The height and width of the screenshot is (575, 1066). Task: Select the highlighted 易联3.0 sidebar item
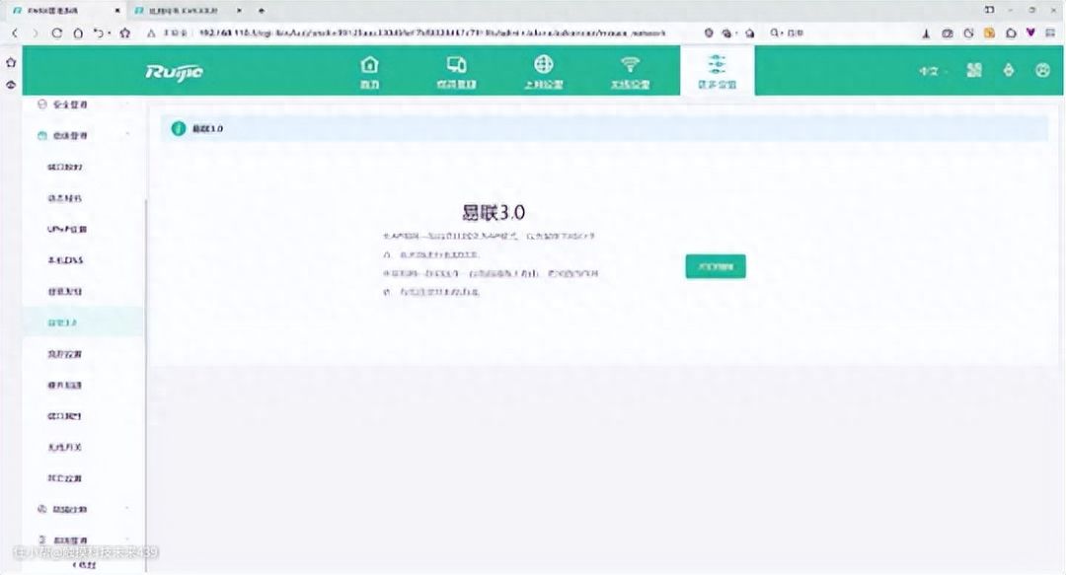coord(64,323)
